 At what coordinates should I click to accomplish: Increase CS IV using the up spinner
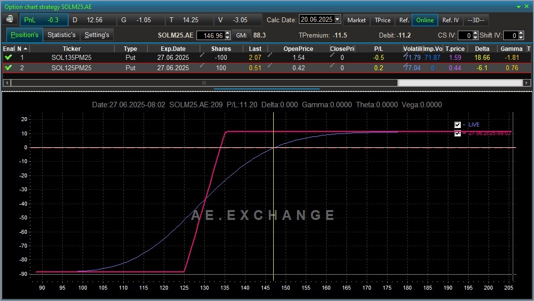tap(476, 33)
